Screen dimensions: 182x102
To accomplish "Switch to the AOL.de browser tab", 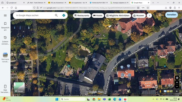I will 56,3.
